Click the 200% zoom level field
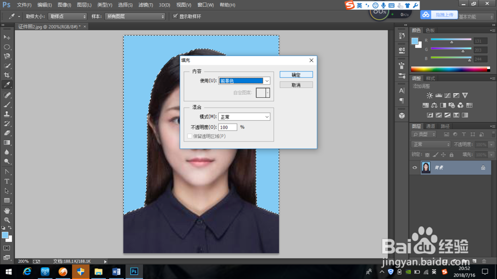 tap(23, 261)
